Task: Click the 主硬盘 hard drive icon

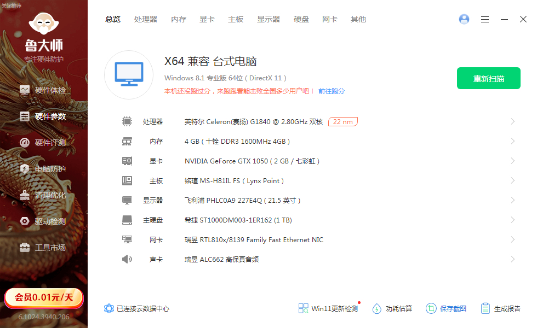Action: coord(127,220)
